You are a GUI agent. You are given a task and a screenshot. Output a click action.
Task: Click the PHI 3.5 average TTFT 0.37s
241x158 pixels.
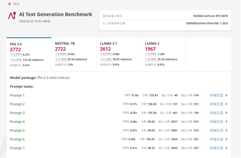point(26,55)
